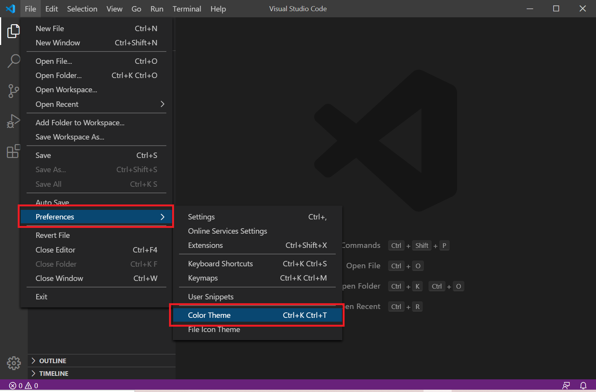Open the Help menu

[218, 9]
